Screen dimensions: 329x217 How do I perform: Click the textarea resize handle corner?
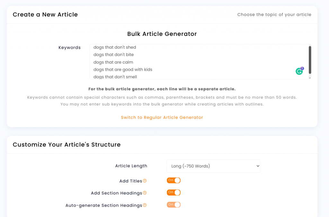click(310, 78)
